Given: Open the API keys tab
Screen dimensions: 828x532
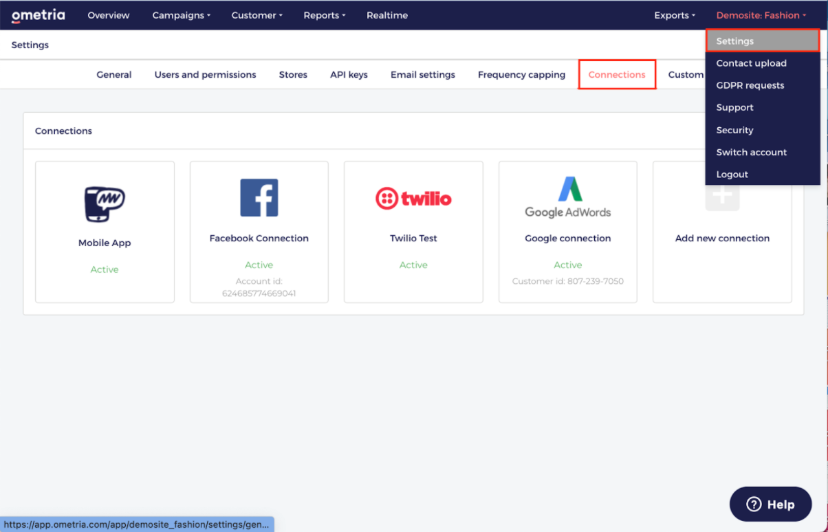Looking at the screenshot, I should 349,74.
